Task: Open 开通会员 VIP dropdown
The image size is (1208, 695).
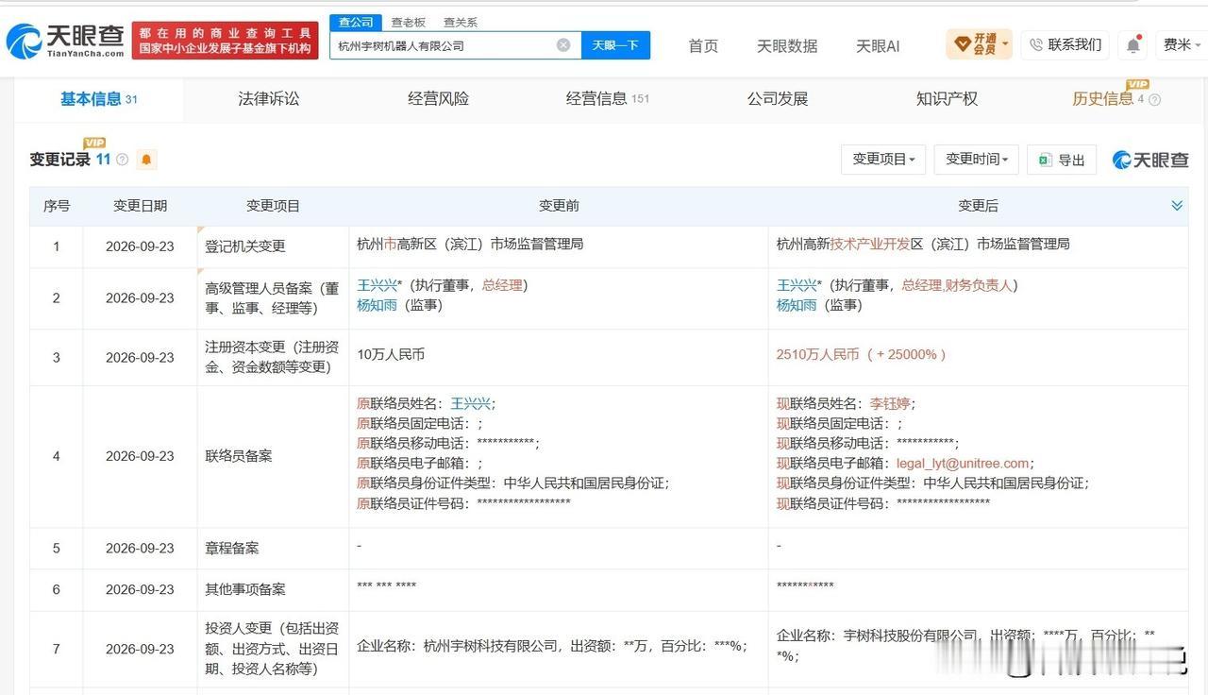Action: coord(980,44)
